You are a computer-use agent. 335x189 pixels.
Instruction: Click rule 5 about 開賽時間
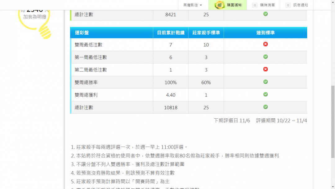click(x=120, y=182)
